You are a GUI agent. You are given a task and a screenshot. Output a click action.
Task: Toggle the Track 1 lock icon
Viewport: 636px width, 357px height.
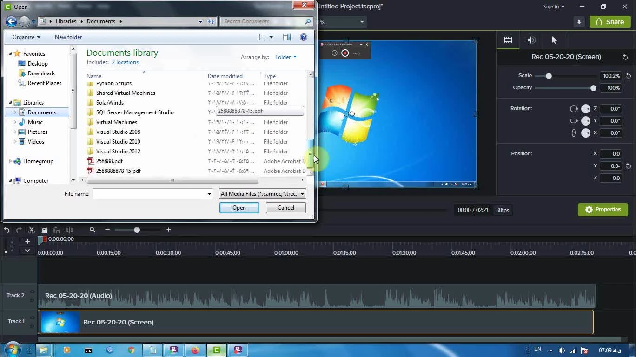pyautogui.click(x=33, y=326)
